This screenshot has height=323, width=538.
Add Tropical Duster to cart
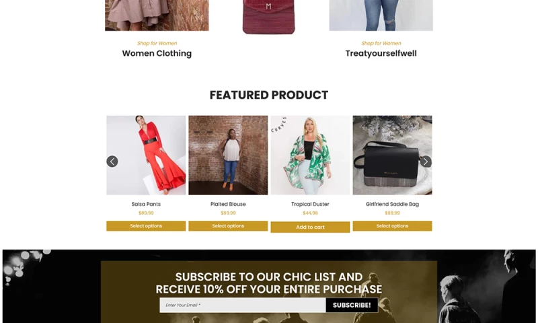click(310, 227)
